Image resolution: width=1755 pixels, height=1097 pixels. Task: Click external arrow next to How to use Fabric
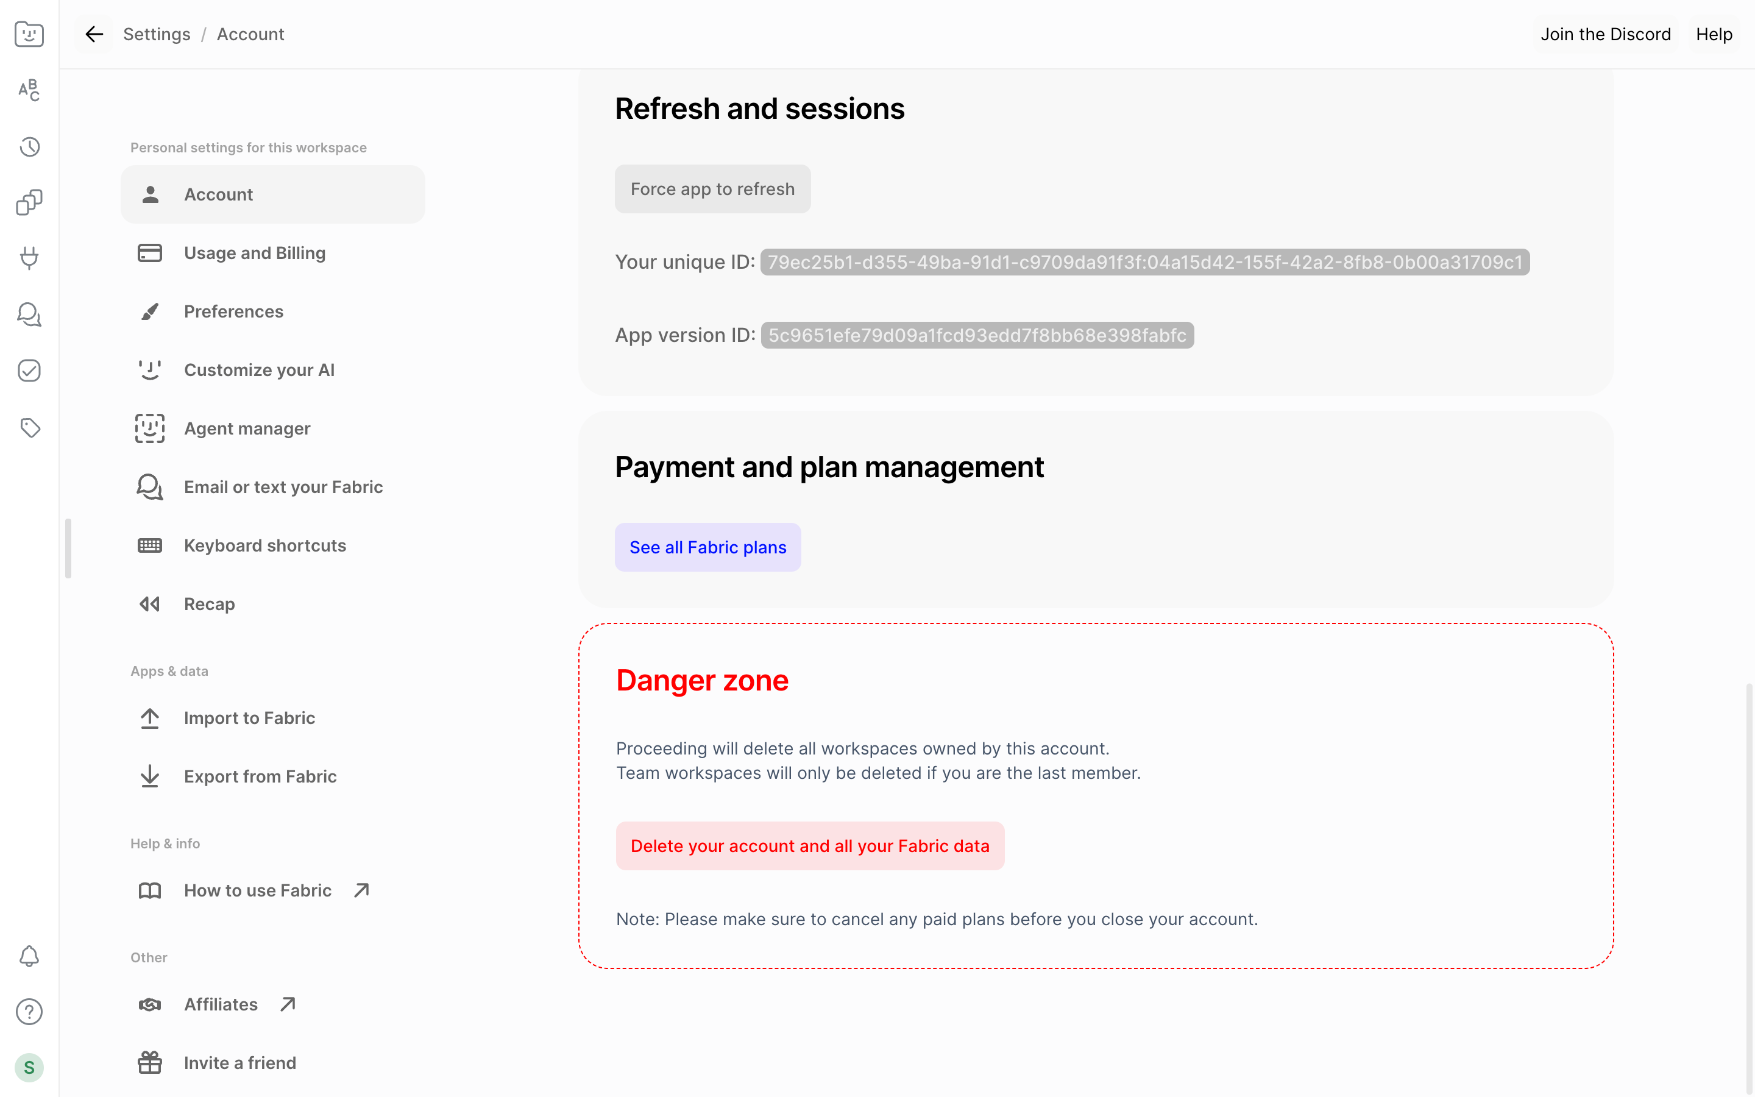pyautogui.click(x=361, y=890)
